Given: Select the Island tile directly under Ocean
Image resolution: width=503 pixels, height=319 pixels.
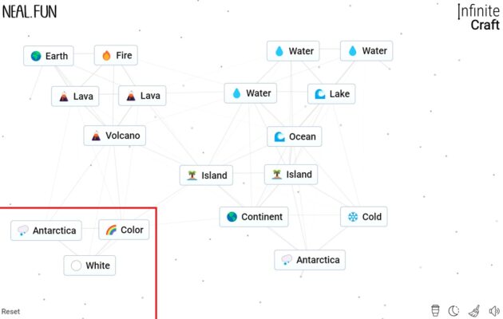Looking at the screenshot, I should 291,175.
